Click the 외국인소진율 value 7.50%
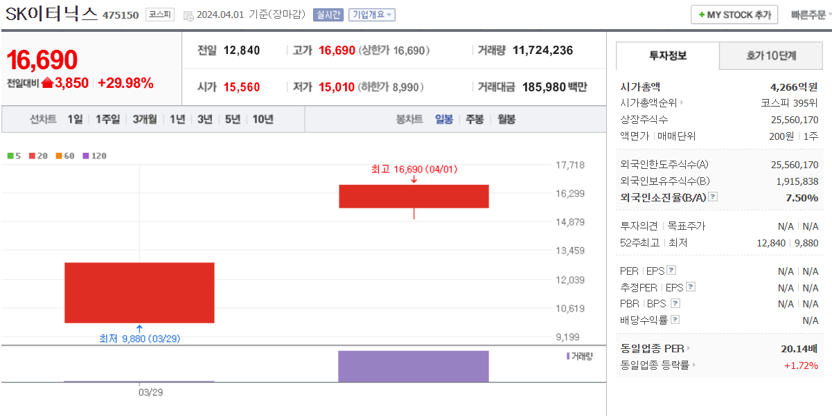Screen dimensions: 832x416 tap(802, 197)
